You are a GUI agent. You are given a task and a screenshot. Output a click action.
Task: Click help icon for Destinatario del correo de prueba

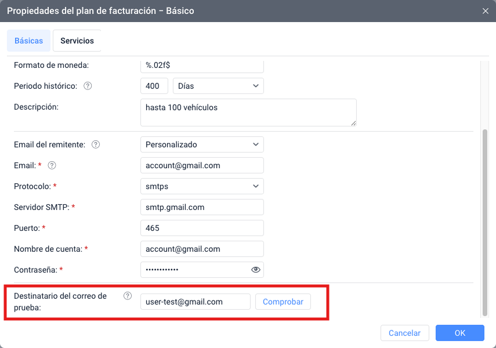click(128, 296)
